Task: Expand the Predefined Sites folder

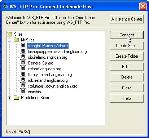Action: pyautogui.click(x=9, y=98)
